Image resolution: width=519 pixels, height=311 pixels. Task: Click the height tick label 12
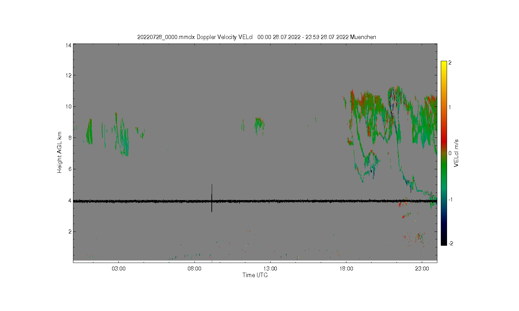(69, 75)
